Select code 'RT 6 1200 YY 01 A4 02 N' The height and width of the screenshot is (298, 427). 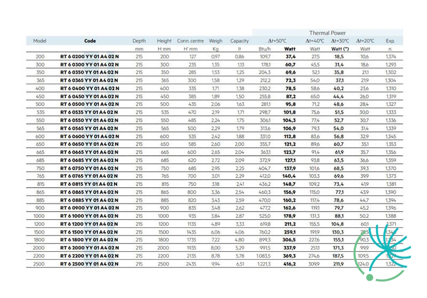coord(89,224)
